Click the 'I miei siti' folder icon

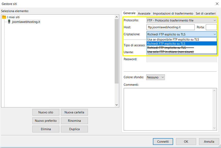click(4, 17)
